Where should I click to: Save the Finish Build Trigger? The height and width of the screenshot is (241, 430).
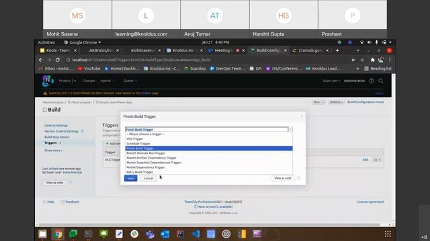pos(130,178)
